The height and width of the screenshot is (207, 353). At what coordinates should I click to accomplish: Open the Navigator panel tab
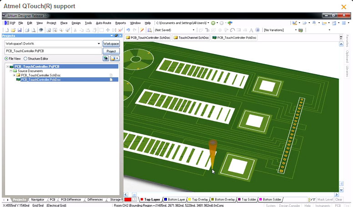pyautogui.click(x=38, y=200)
